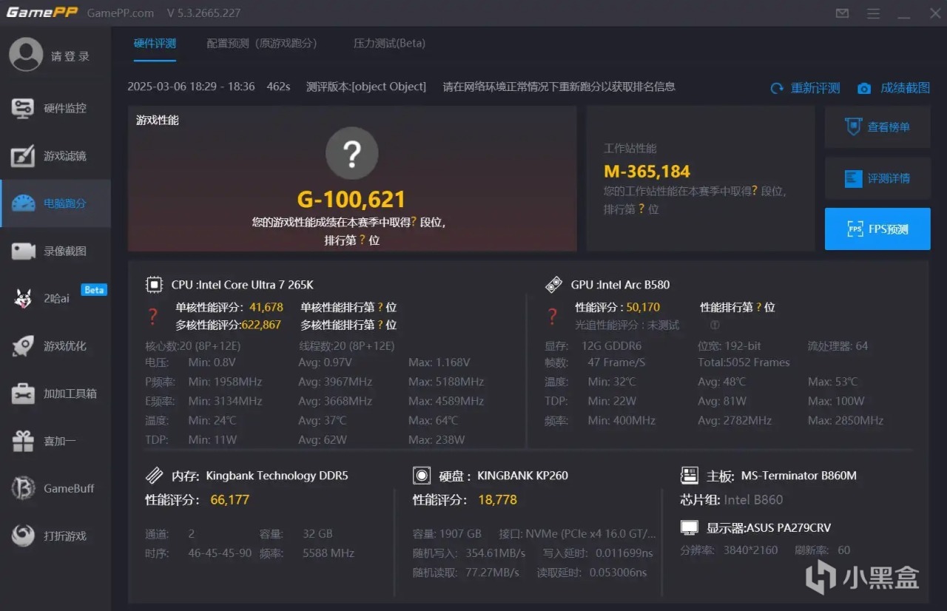Click the test date 2025-03-06 18:29 - 18:36
Image resolution: width=947 pixels, height=611 pixels.
click(x=191, y=87)
